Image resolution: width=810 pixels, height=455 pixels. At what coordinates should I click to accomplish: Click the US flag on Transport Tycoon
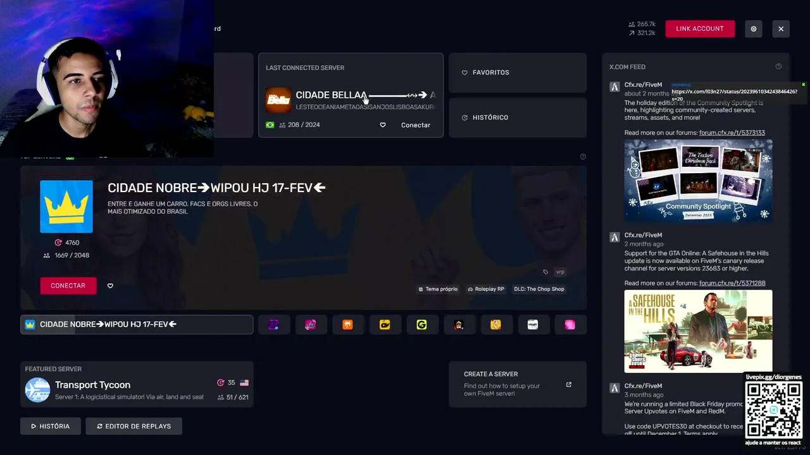(244, 383)
